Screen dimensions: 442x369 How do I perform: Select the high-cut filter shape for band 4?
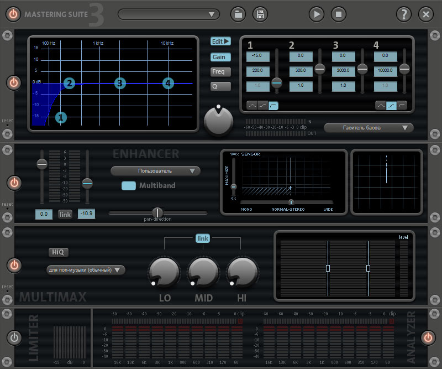pos(402,105)
